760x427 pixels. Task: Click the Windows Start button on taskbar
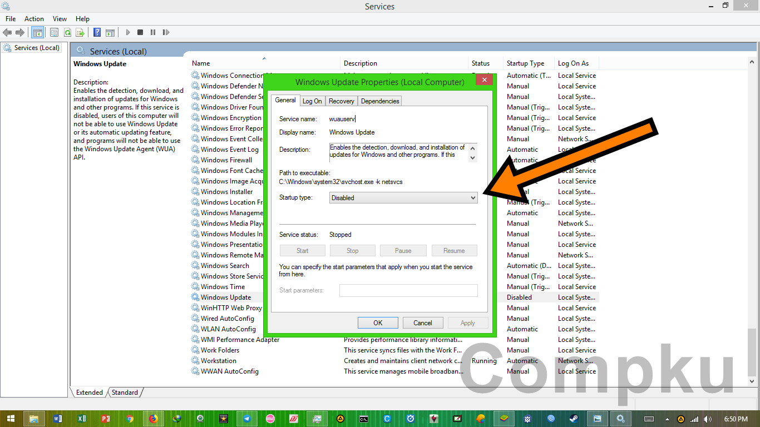[x=11, y=419]
